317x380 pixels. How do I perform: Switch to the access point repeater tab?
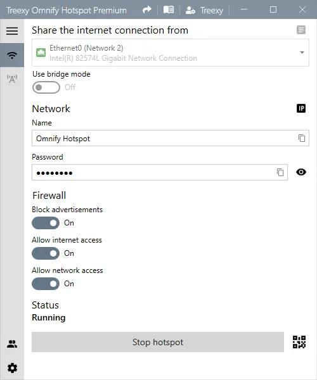pos(12,79)
